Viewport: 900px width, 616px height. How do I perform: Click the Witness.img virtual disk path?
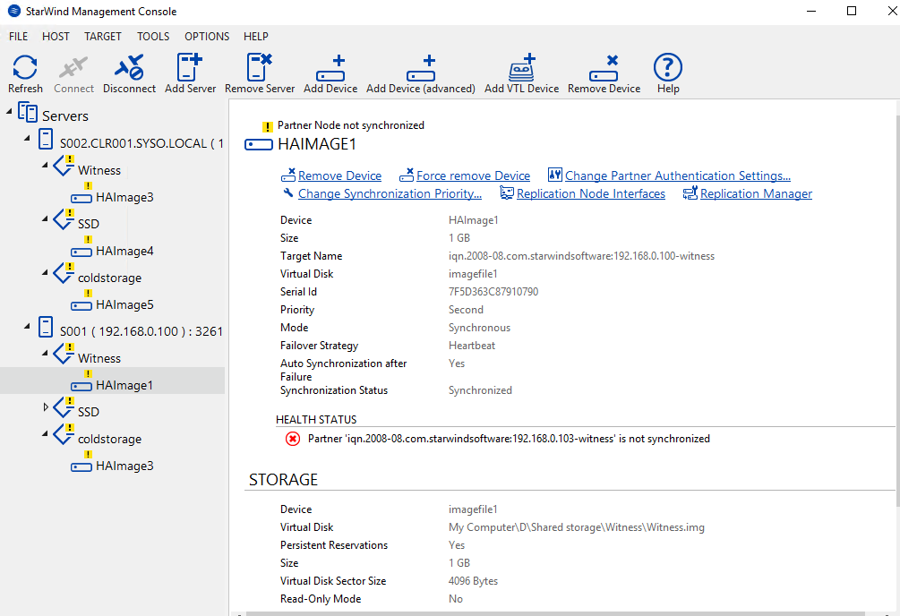point(577,527)
